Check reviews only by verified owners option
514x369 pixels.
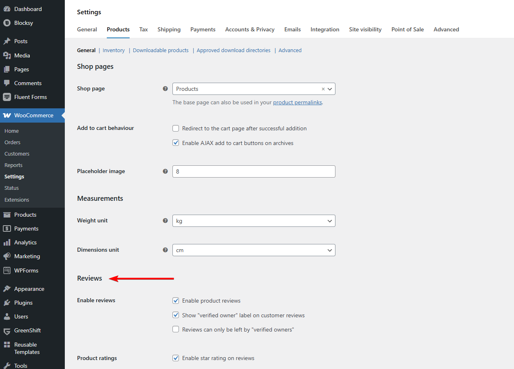tap(176, 329)
